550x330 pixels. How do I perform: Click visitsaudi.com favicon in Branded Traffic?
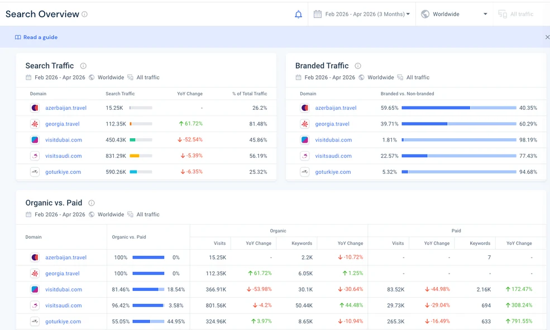pyautogui.click(x=304, y=156)
